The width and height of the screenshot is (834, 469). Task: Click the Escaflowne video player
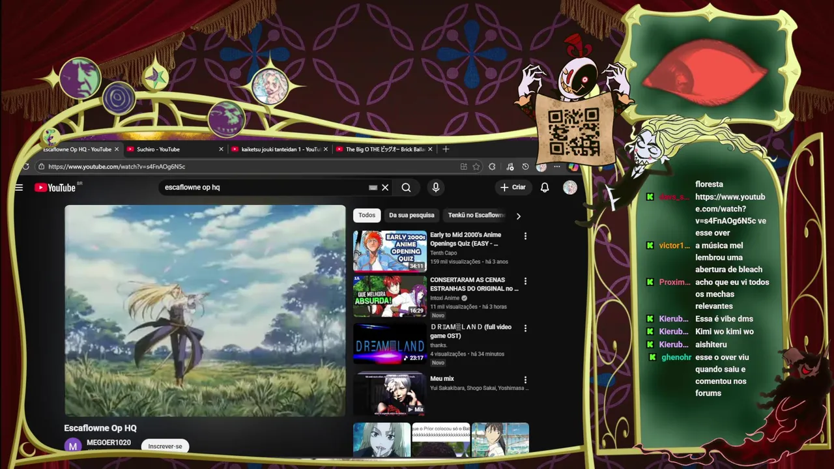[x=205, y=311]
